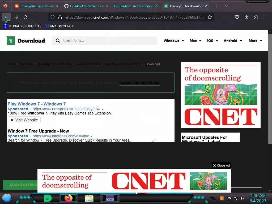This screenshot has width=272, height=204.
Task: Open Cookie Settings button
Action: click(x=20, y=185)
